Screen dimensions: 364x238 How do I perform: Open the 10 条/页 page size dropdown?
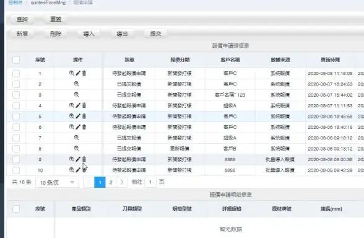[x=58, y=183]
